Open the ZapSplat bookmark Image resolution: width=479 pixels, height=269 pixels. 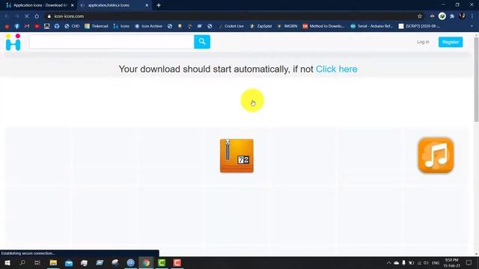pos(261,26)
